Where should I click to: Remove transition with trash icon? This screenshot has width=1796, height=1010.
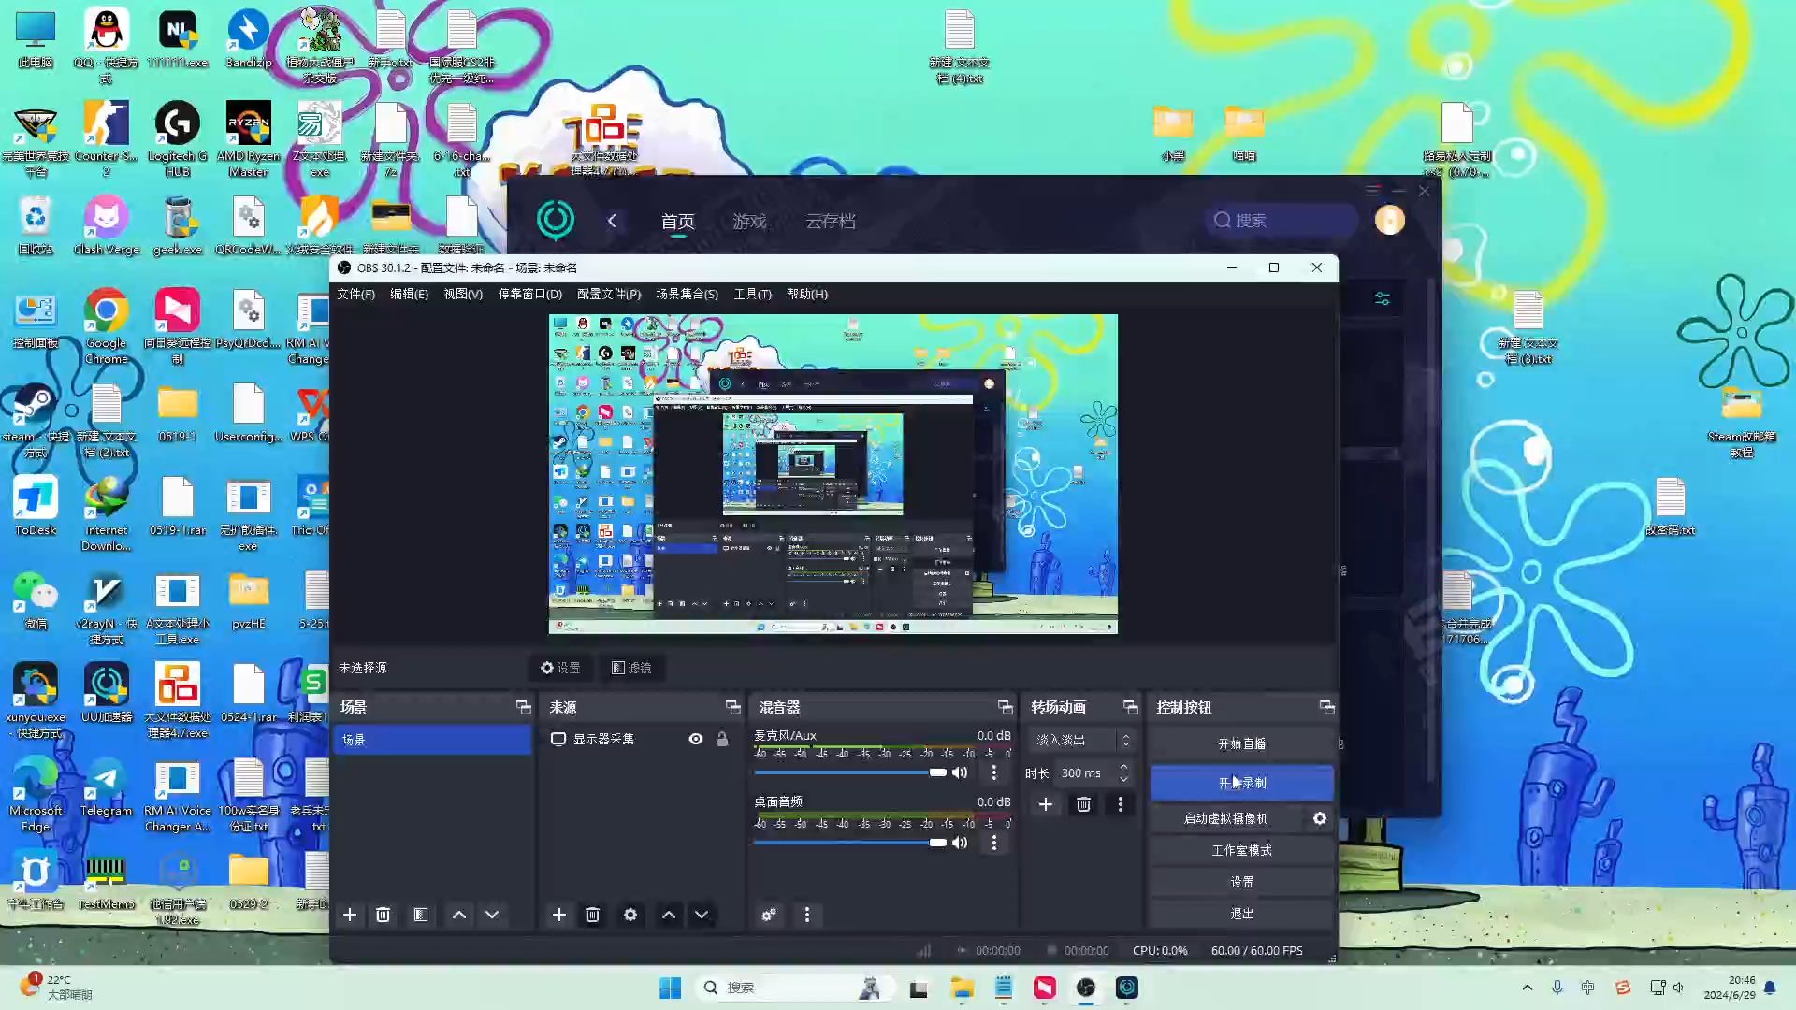point(1083,804)
